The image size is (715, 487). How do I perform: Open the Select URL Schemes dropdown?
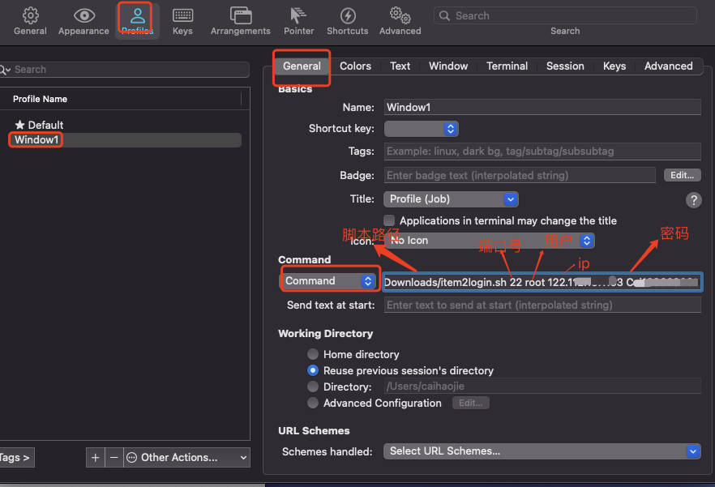[542, 451]
